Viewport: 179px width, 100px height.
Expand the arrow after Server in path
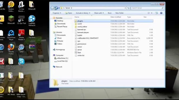(72, 8)
